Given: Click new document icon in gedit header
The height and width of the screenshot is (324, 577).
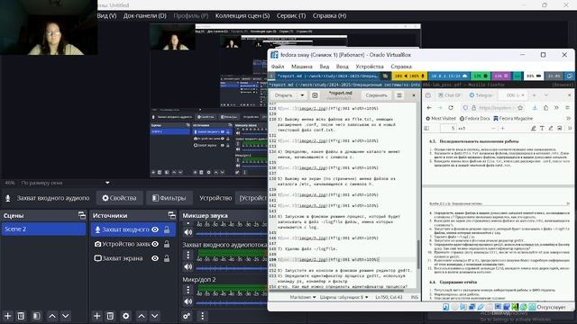Looking at the screenshot, I should (315, 95).
